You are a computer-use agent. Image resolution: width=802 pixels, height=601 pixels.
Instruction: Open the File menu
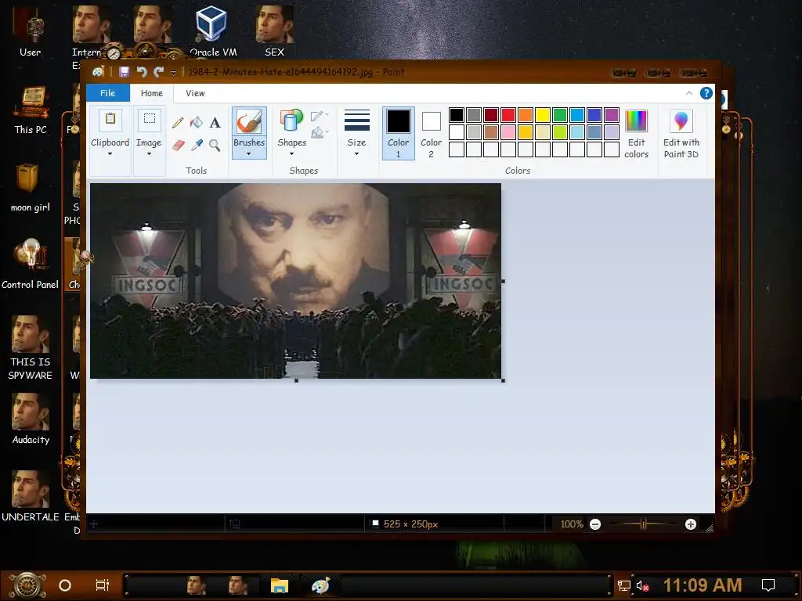point(107,93)
